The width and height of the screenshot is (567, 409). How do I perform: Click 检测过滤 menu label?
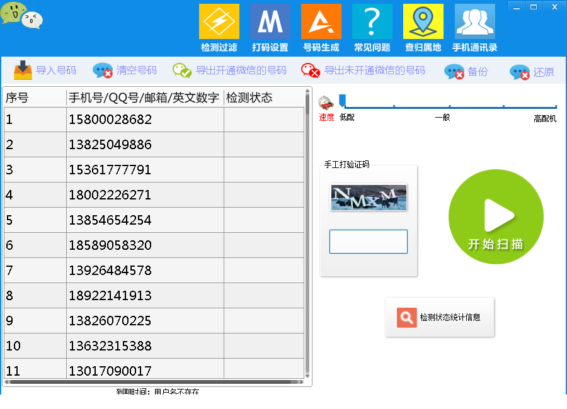click(219, 47)
